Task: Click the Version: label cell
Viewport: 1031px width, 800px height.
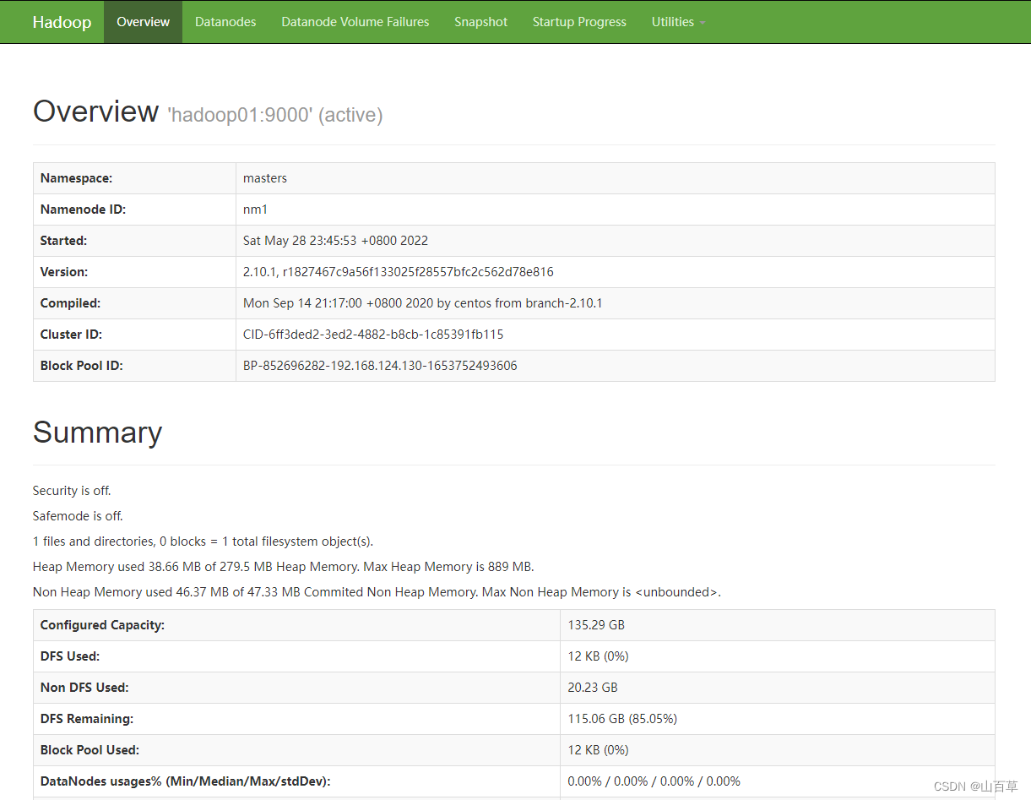Action: pos(134,272)
